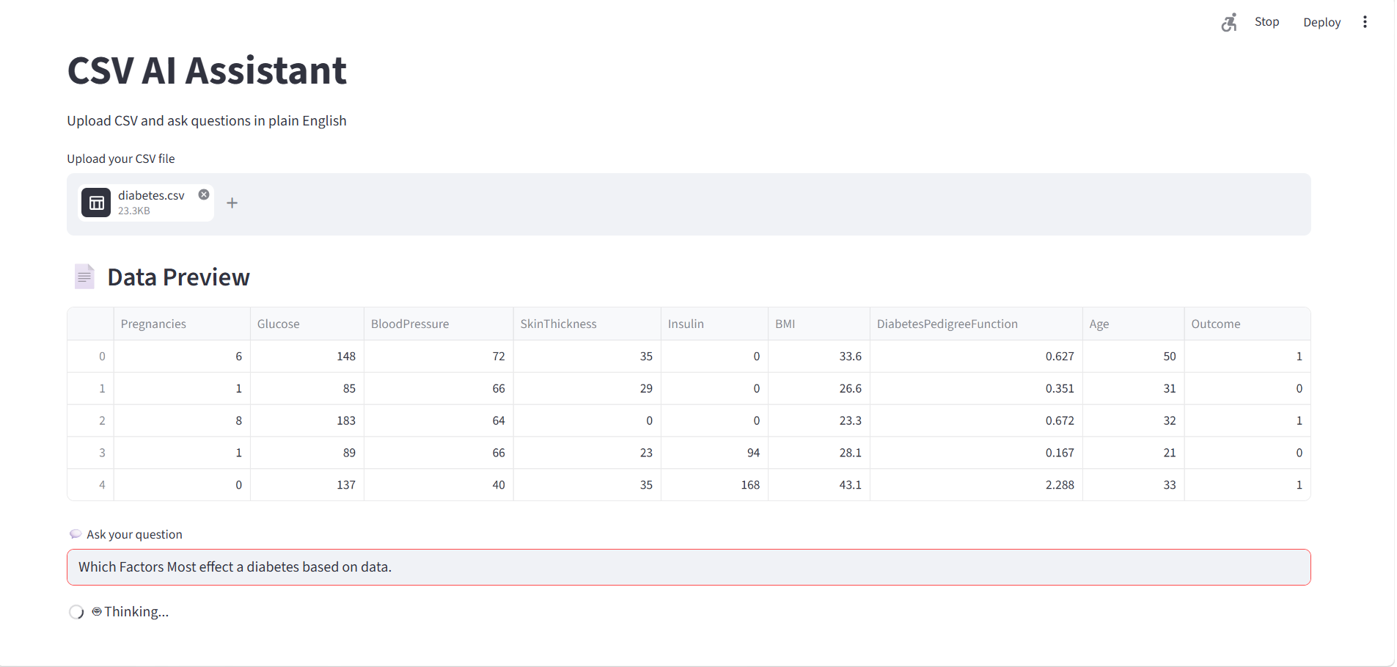Open the Deploy option
The image size is (1397, 667).
[x=1321, y=22]
